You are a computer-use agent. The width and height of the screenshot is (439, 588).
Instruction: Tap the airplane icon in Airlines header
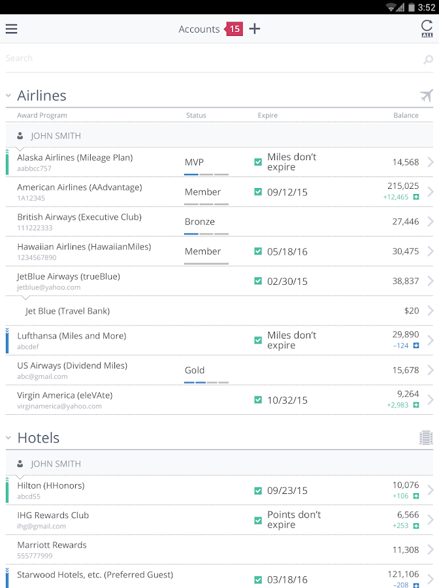tap(426, 96)
